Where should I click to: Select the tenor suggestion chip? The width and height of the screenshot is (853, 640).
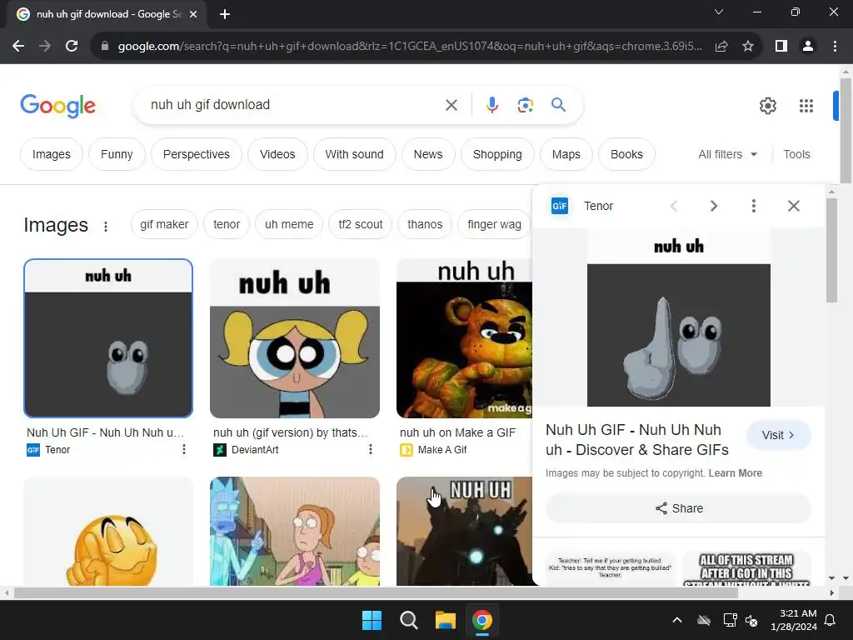coord(227,224)
